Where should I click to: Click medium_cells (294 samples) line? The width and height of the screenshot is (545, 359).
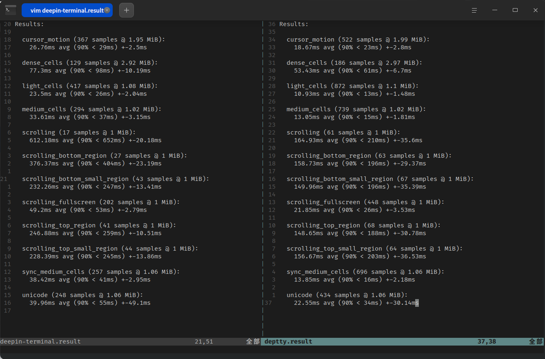pyautogui.click(x=92, y=109)
